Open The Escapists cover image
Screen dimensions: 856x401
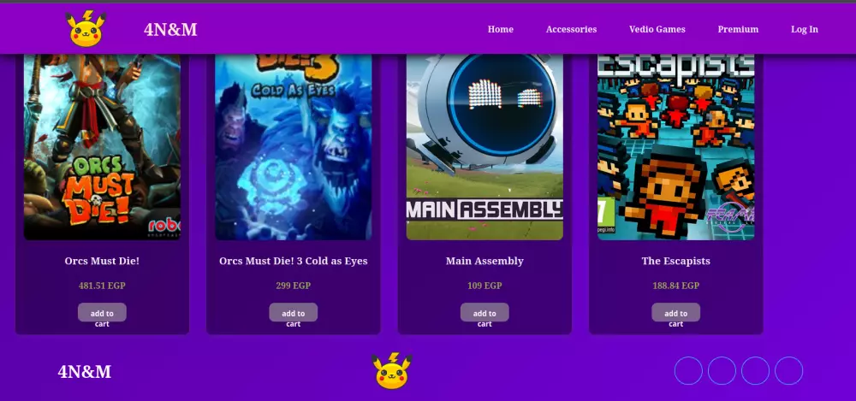(x=676, y=147)
